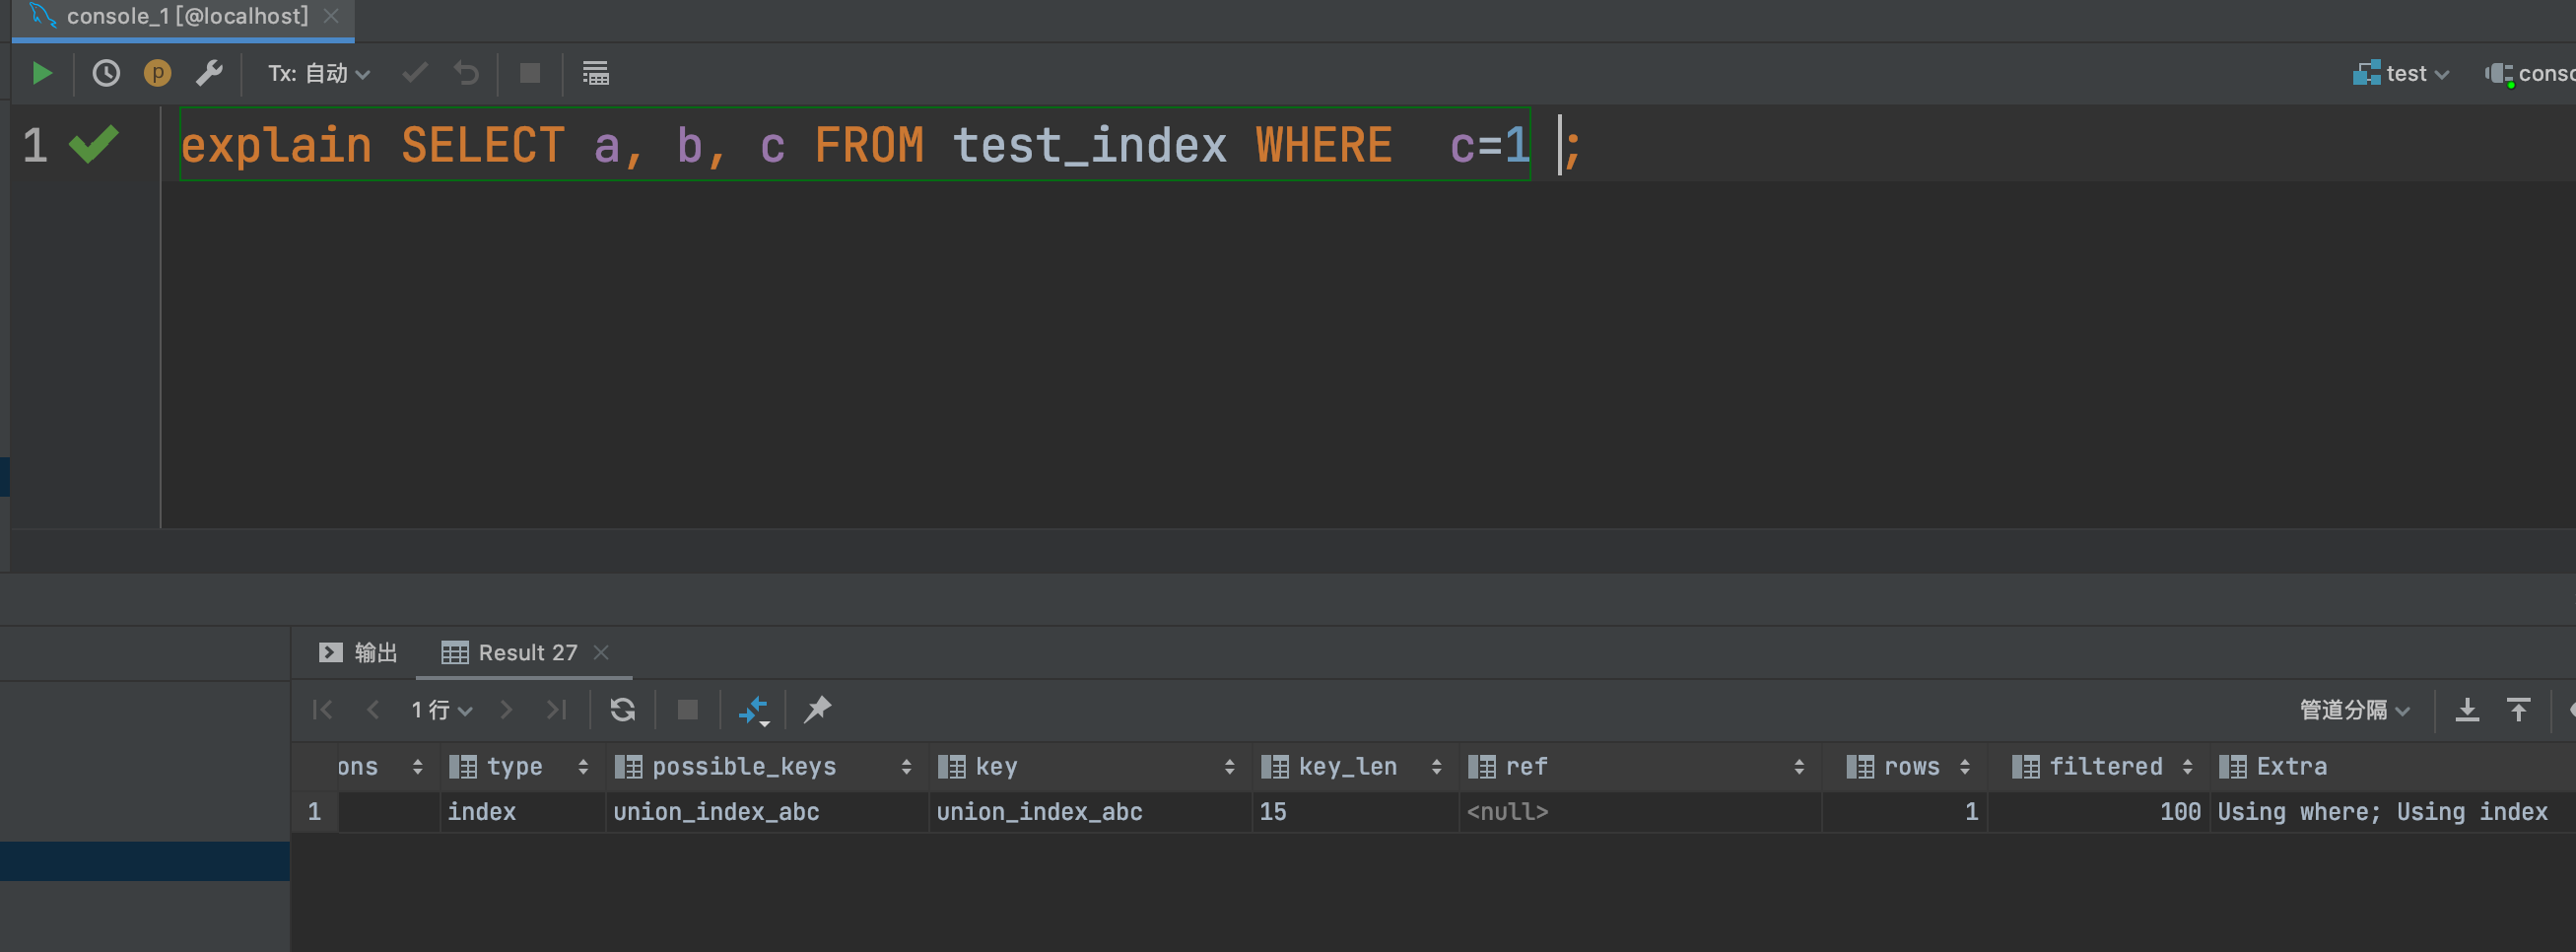Select the filtered cell value 100
Viewport: 2576px width, 952px height.
2098,812
